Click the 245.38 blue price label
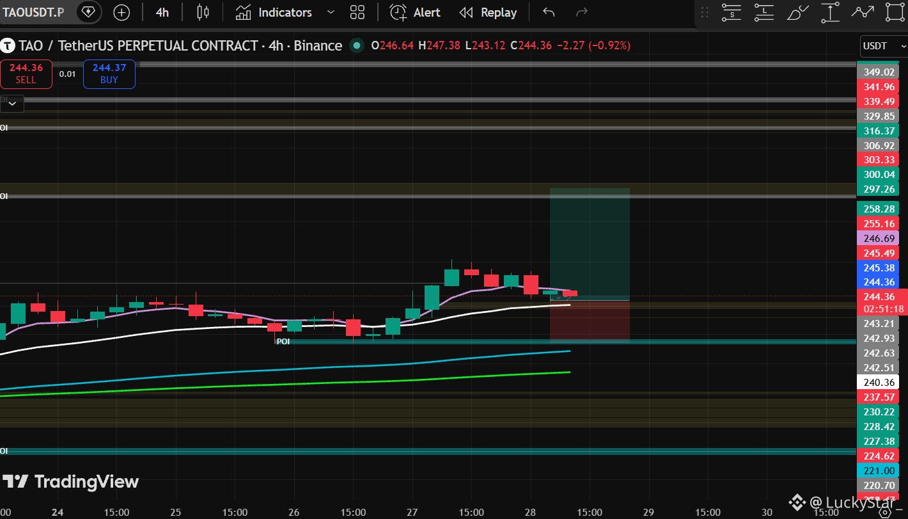The width and height of the screenshot is (908, 519). coord(879,267)
